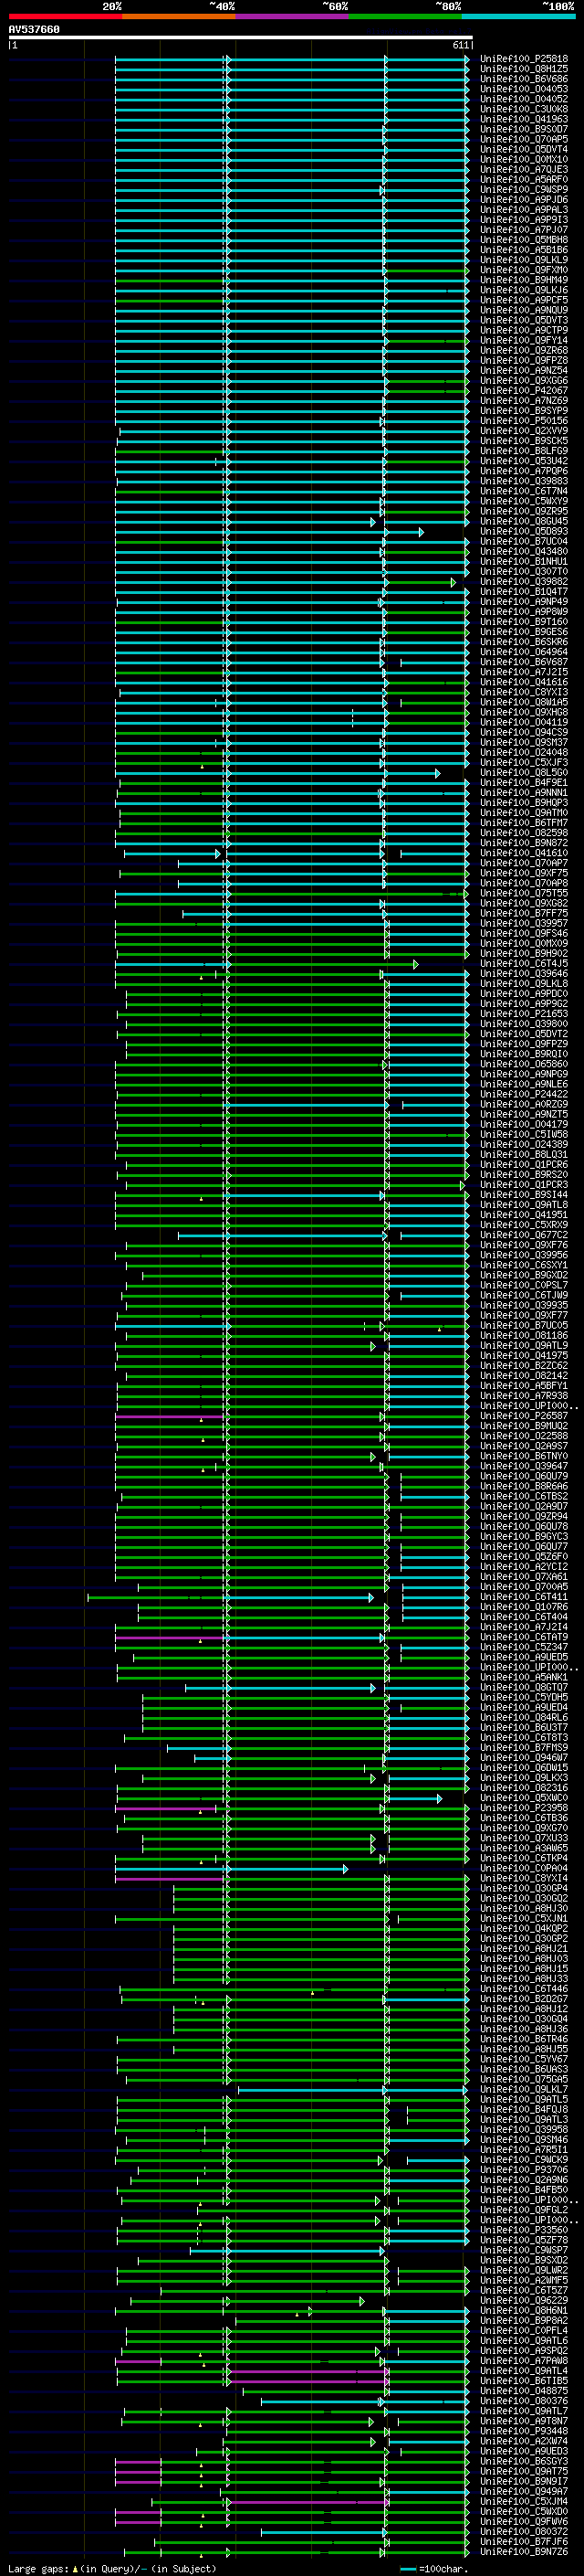Viewport: 584px width, 2576px height.
Task: Select the label UniRef100_Q41616
Action: tap(524, 682)
